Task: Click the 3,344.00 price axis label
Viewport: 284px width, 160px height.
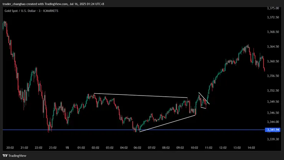Action: click(273, 122)
